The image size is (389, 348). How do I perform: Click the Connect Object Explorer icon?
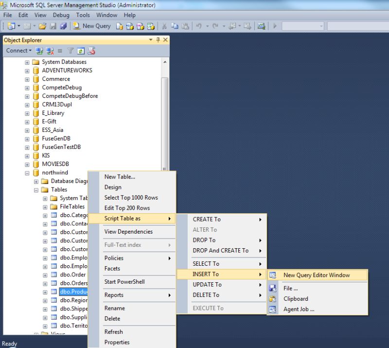point(38,50)
